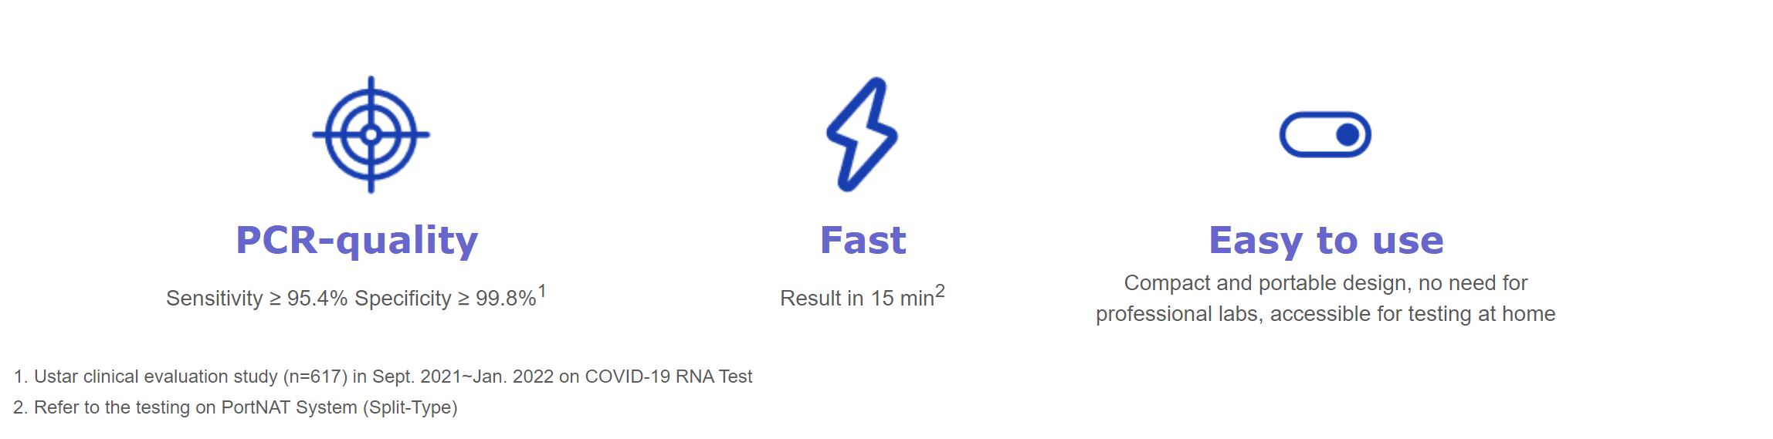The width and height of the screenshot is (1773, 439).
Task: Select the Fast heading
Action: 863,240
